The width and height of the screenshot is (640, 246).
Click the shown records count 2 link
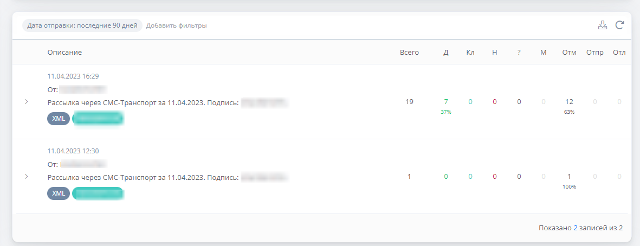click(x=576, y=228)
